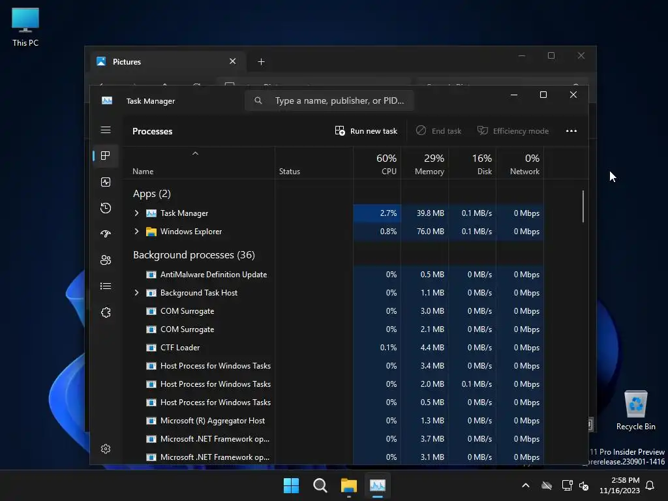Select the first 'COM Surrogate' row, 3.0 MB
This screenshot has width=668, height=501.
tap(333, 311)
